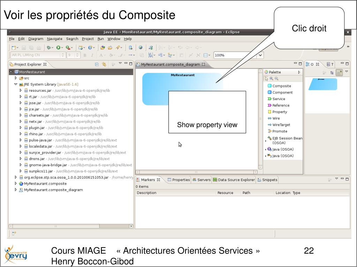Switch to the Properties tab

[x=178, y=180]
